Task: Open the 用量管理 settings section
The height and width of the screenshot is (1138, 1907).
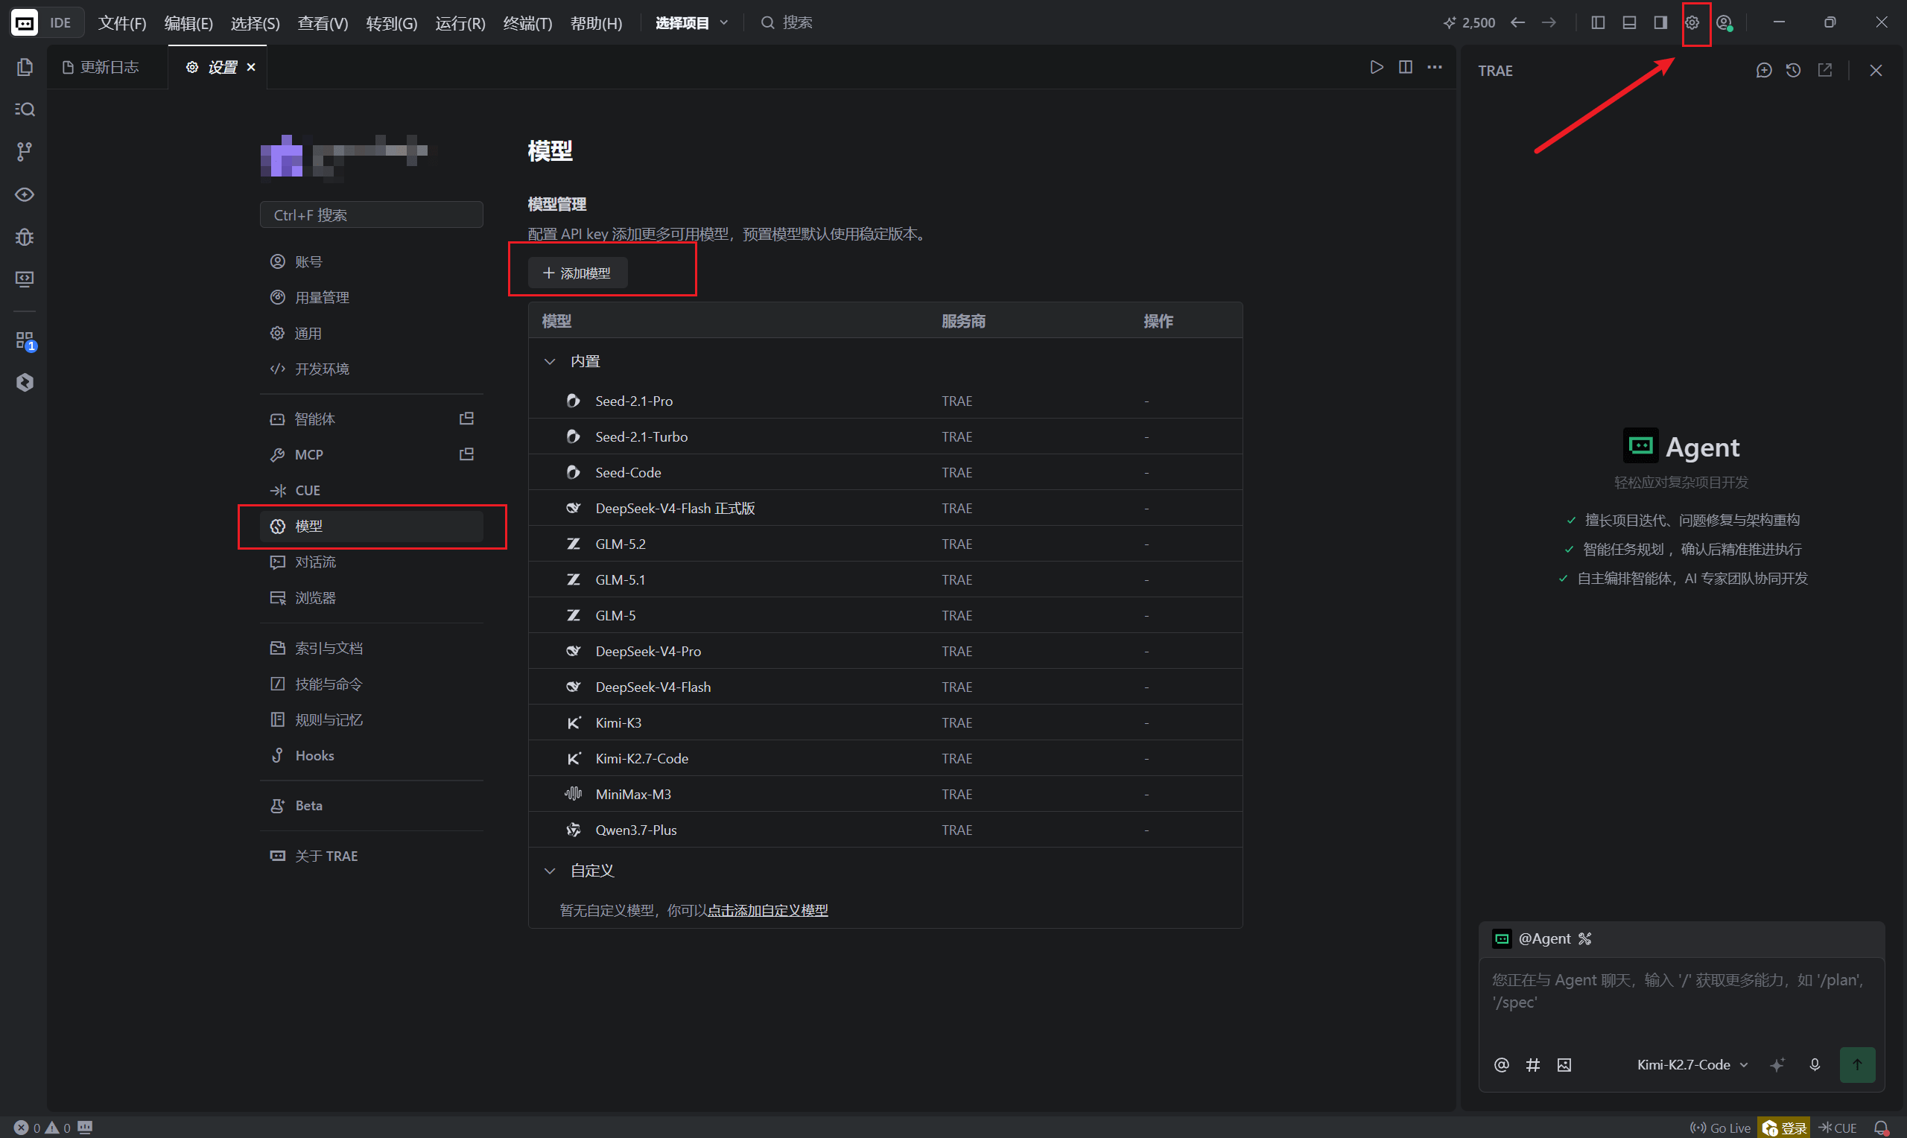Action: [x=371, y=298]
